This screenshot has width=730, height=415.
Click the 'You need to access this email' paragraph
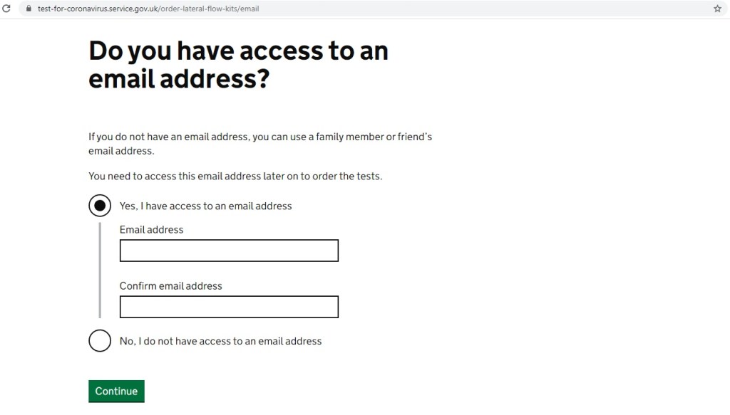pyautogui.click(x=235, y=176)
